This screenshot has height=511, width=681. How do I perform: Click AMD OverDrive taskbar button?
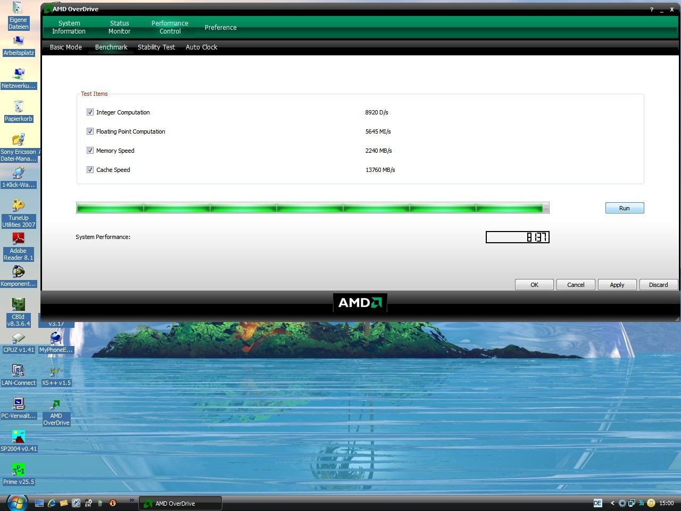180,503
